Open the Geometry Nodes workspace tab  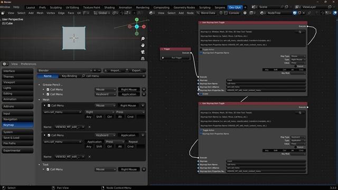point(184,7)
